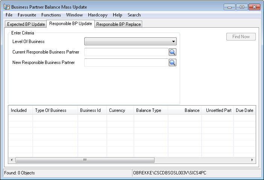Click the Unsettled Part column header
Viewport: 264px width, 180px height.
pyautogui.click(x=217, y=110)
